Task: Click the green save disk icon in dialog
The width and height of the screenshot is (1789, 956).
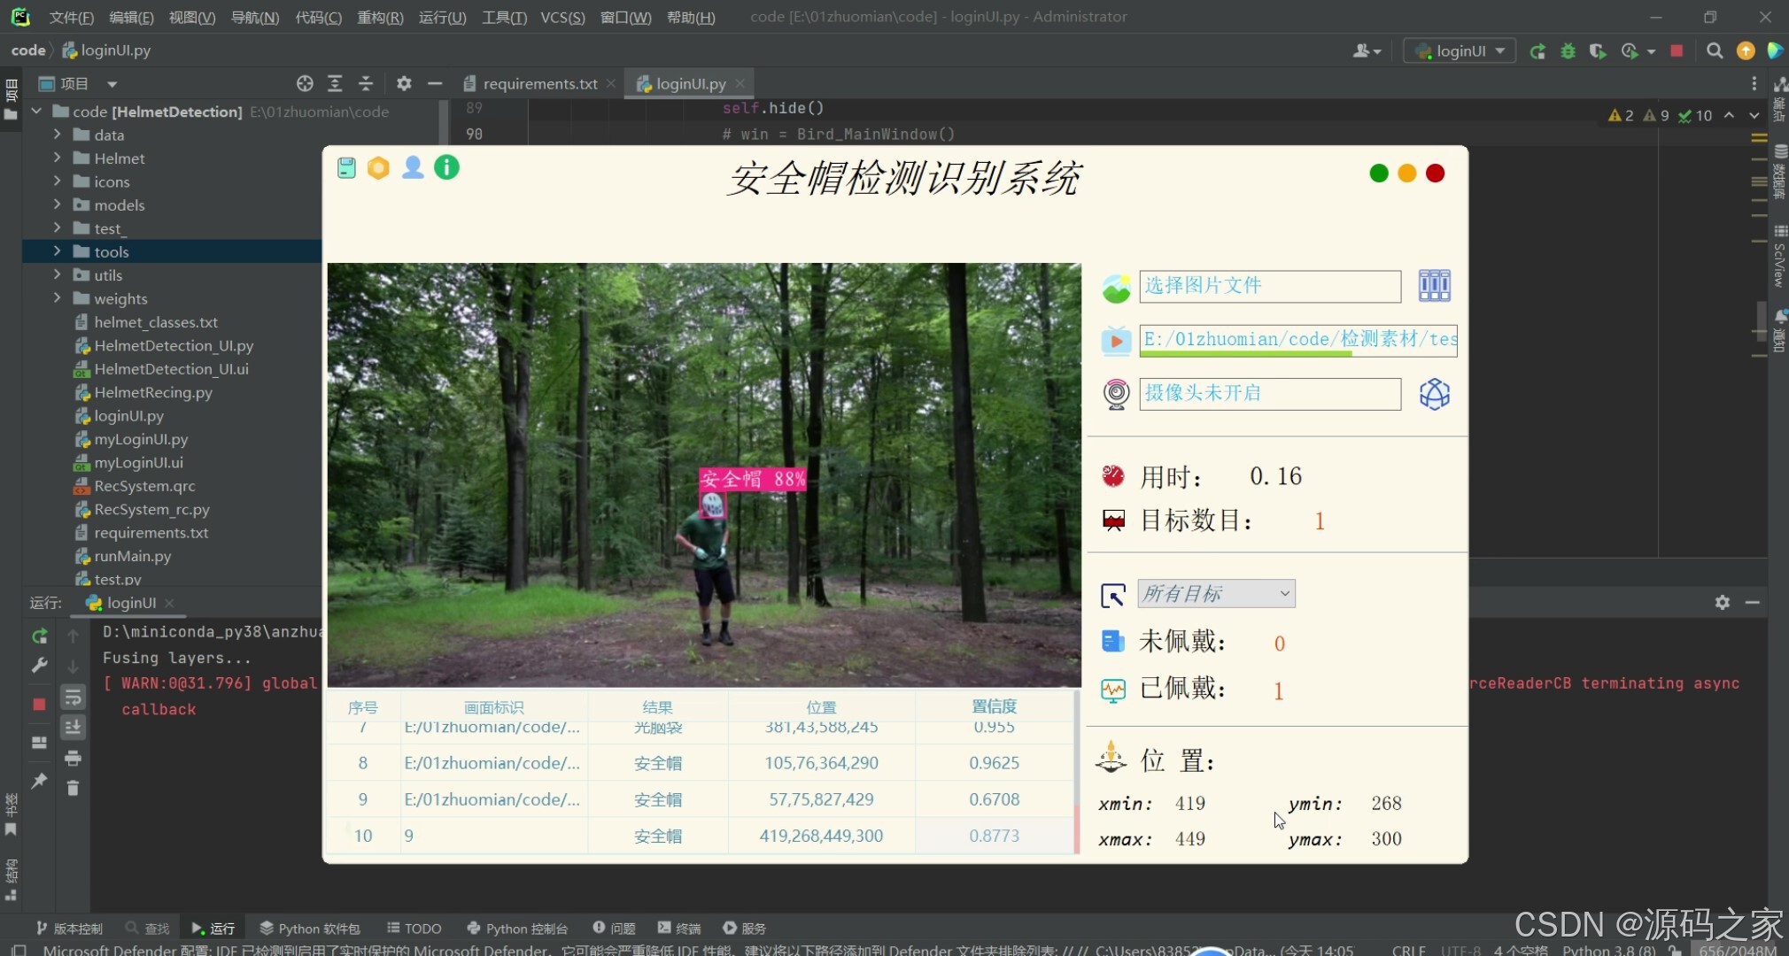Action: (346, 168)
